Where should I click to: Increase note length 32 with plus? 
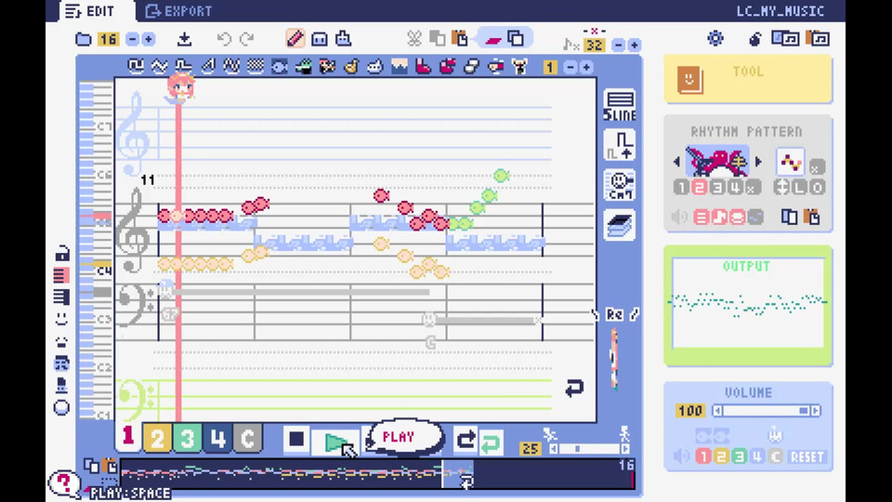pos(635,45)
